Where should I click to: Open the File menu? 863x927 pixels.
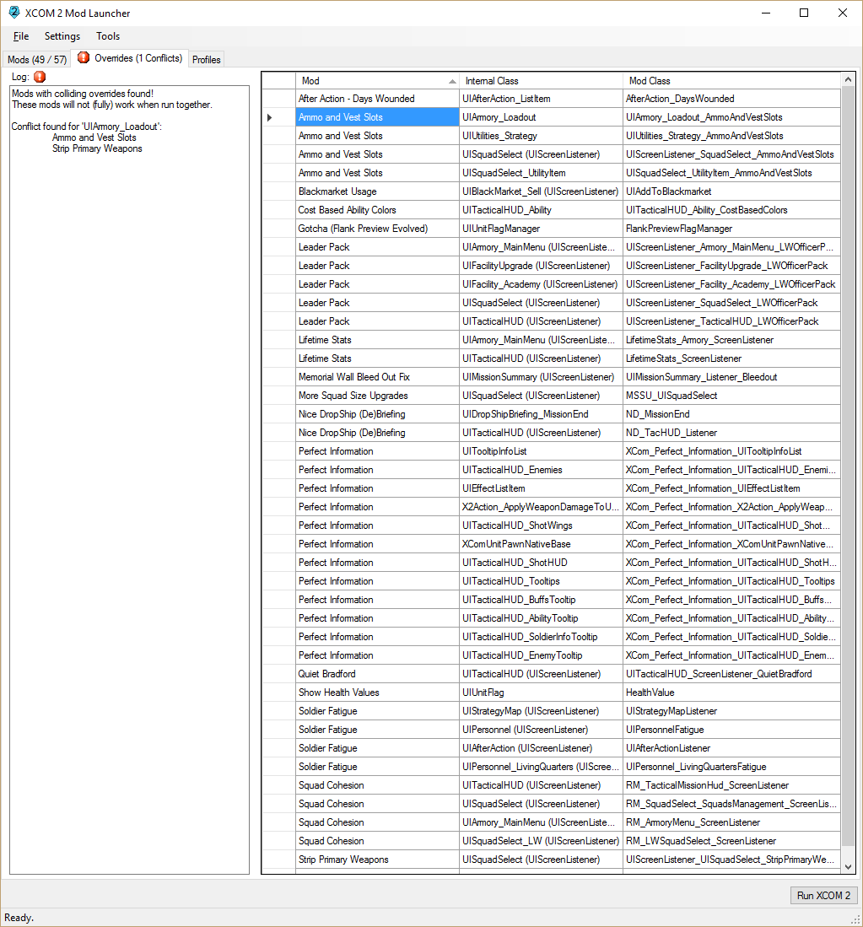21,36
